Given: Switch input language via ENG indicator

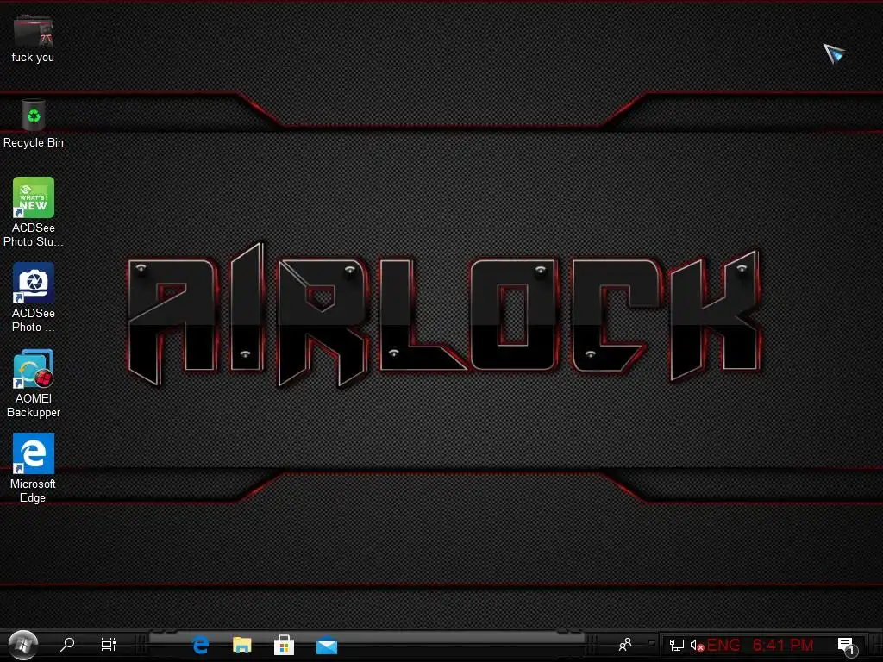Looking at the screenshot, I should [x=723, y=645].
